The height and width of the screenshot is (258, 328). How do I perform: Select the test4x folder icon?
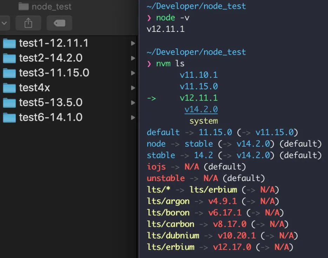(9, 88)
